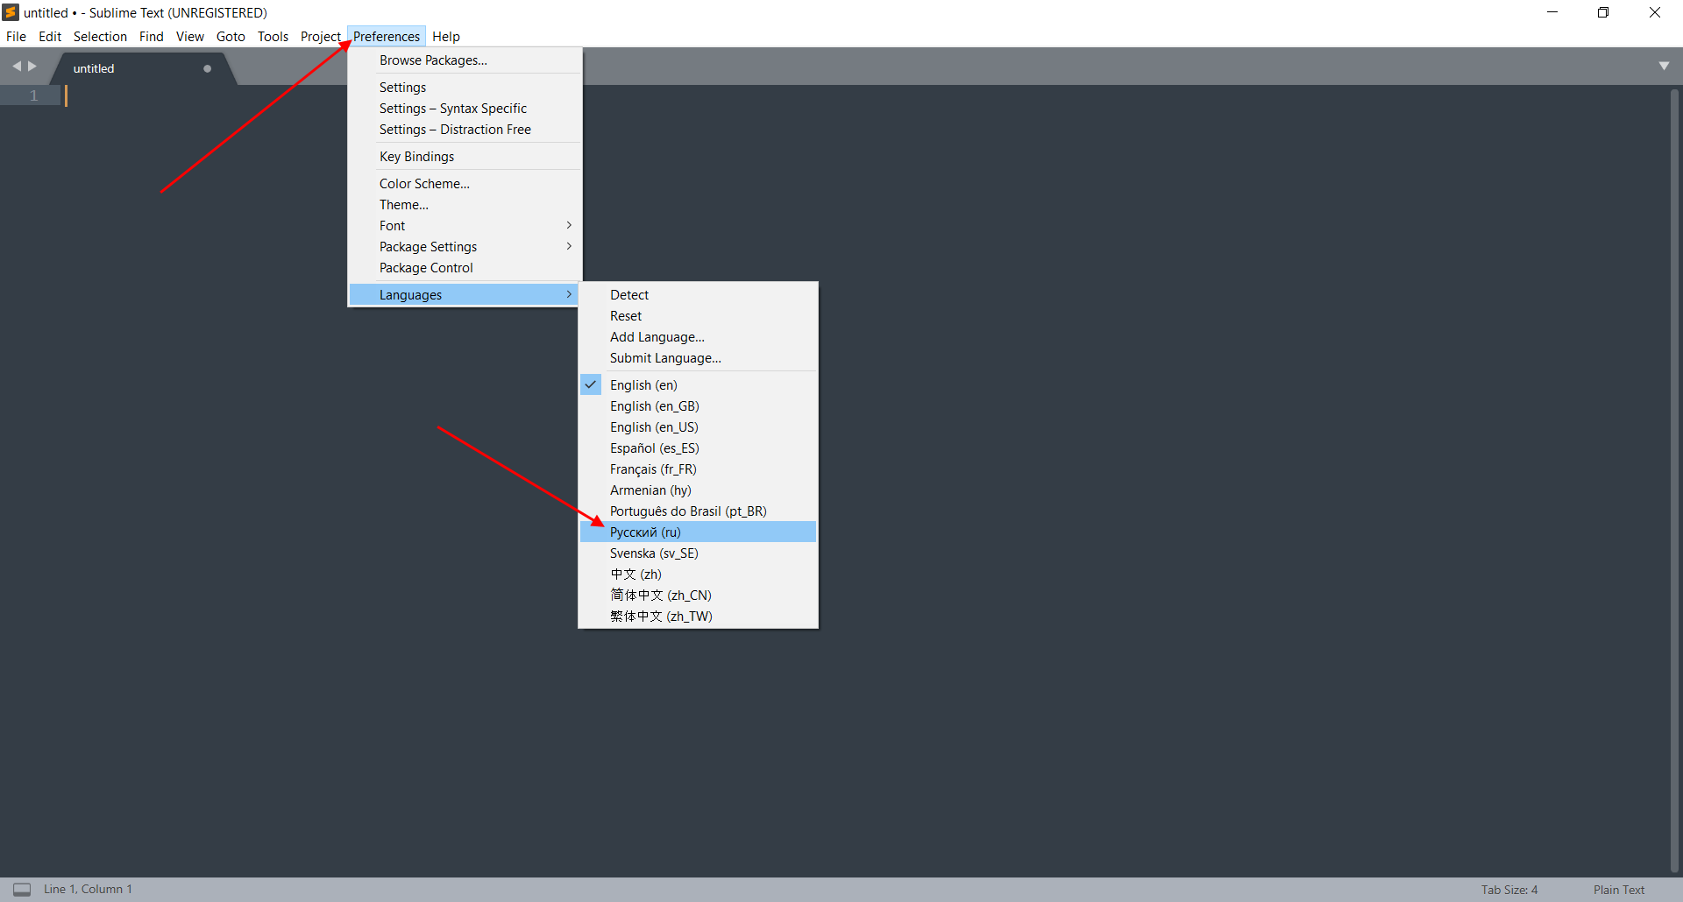Click the keyboard indicator icon in the status bar
Image resolution: width=1683 pixels, height=902 pixels.
22,889
